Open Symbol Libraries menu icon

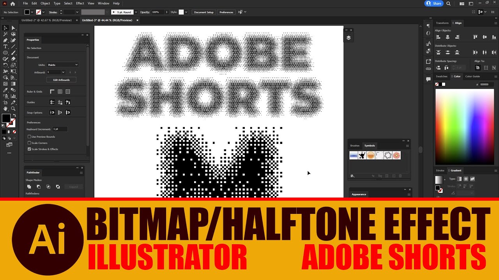tap(353, 176)
